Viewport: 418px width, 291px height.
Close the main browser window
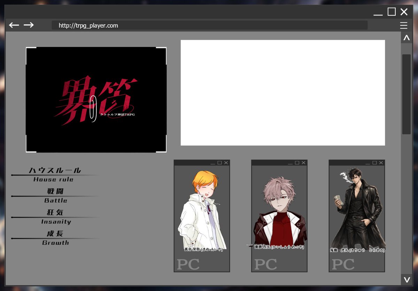pyautogui.click(x=404, y=12)
